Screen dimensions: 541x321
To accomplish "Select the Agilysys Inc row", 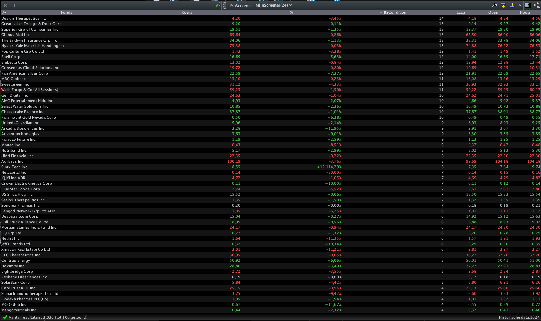I will [x=270, y=161].
